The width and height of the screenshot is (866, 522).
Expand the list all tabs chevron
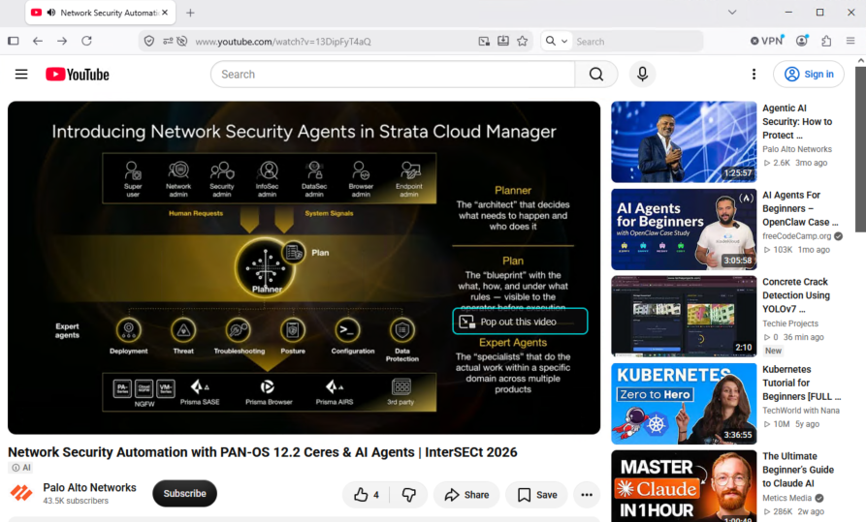coord(732,13)
